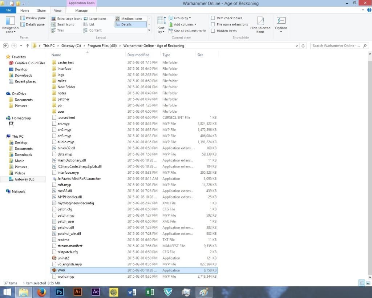The image size is (372, 298).
Task: Open Homegroup in the navigation pane
Action: point(18,118)
